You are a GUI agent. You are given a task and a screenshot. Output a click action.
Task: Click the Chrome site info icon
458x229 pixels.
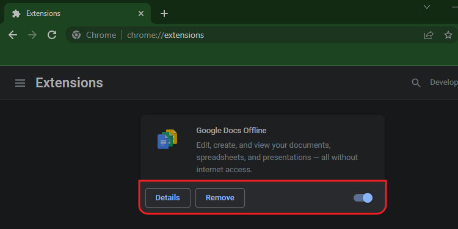tap(76, 35)
